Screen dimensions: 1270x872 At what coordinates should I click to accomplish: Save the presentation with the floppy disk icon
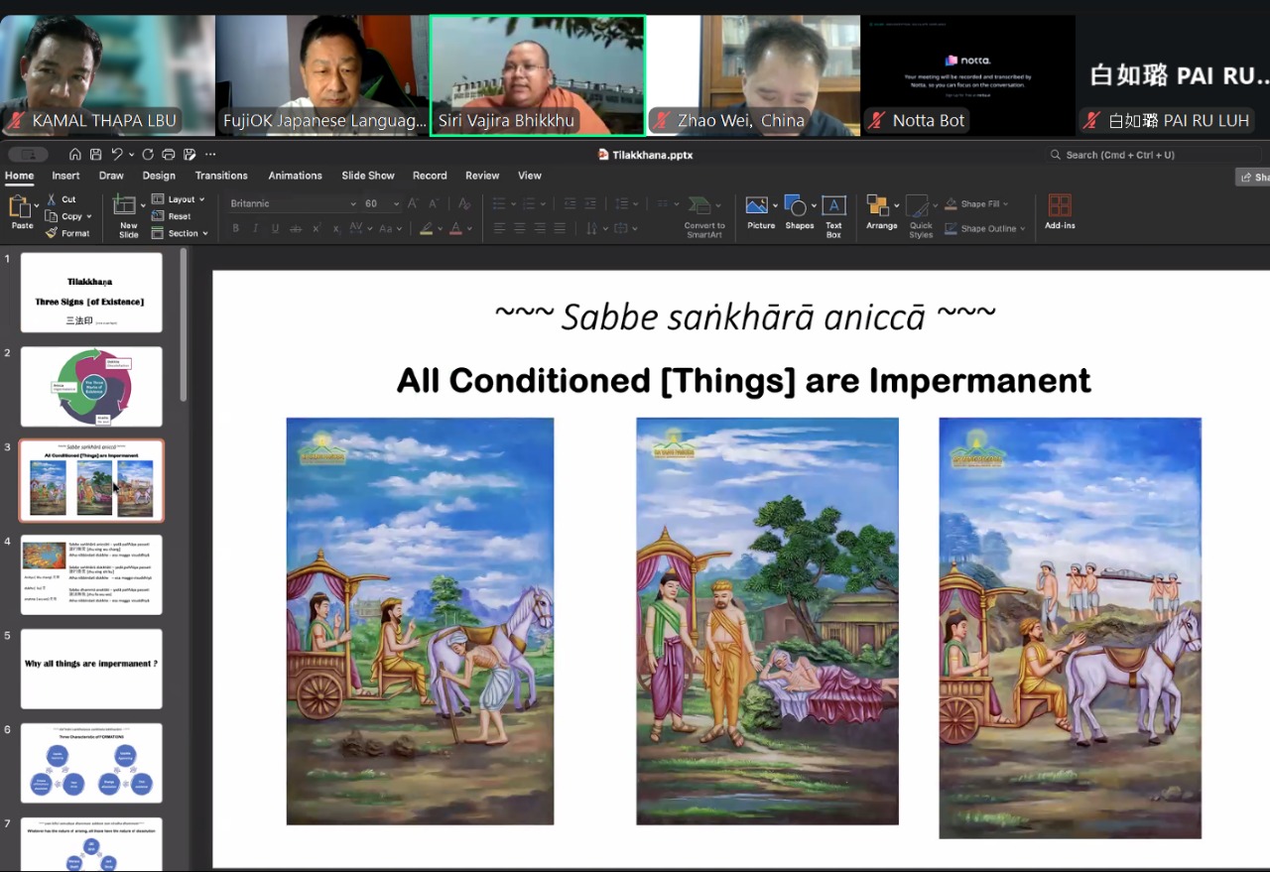point(96,154)
